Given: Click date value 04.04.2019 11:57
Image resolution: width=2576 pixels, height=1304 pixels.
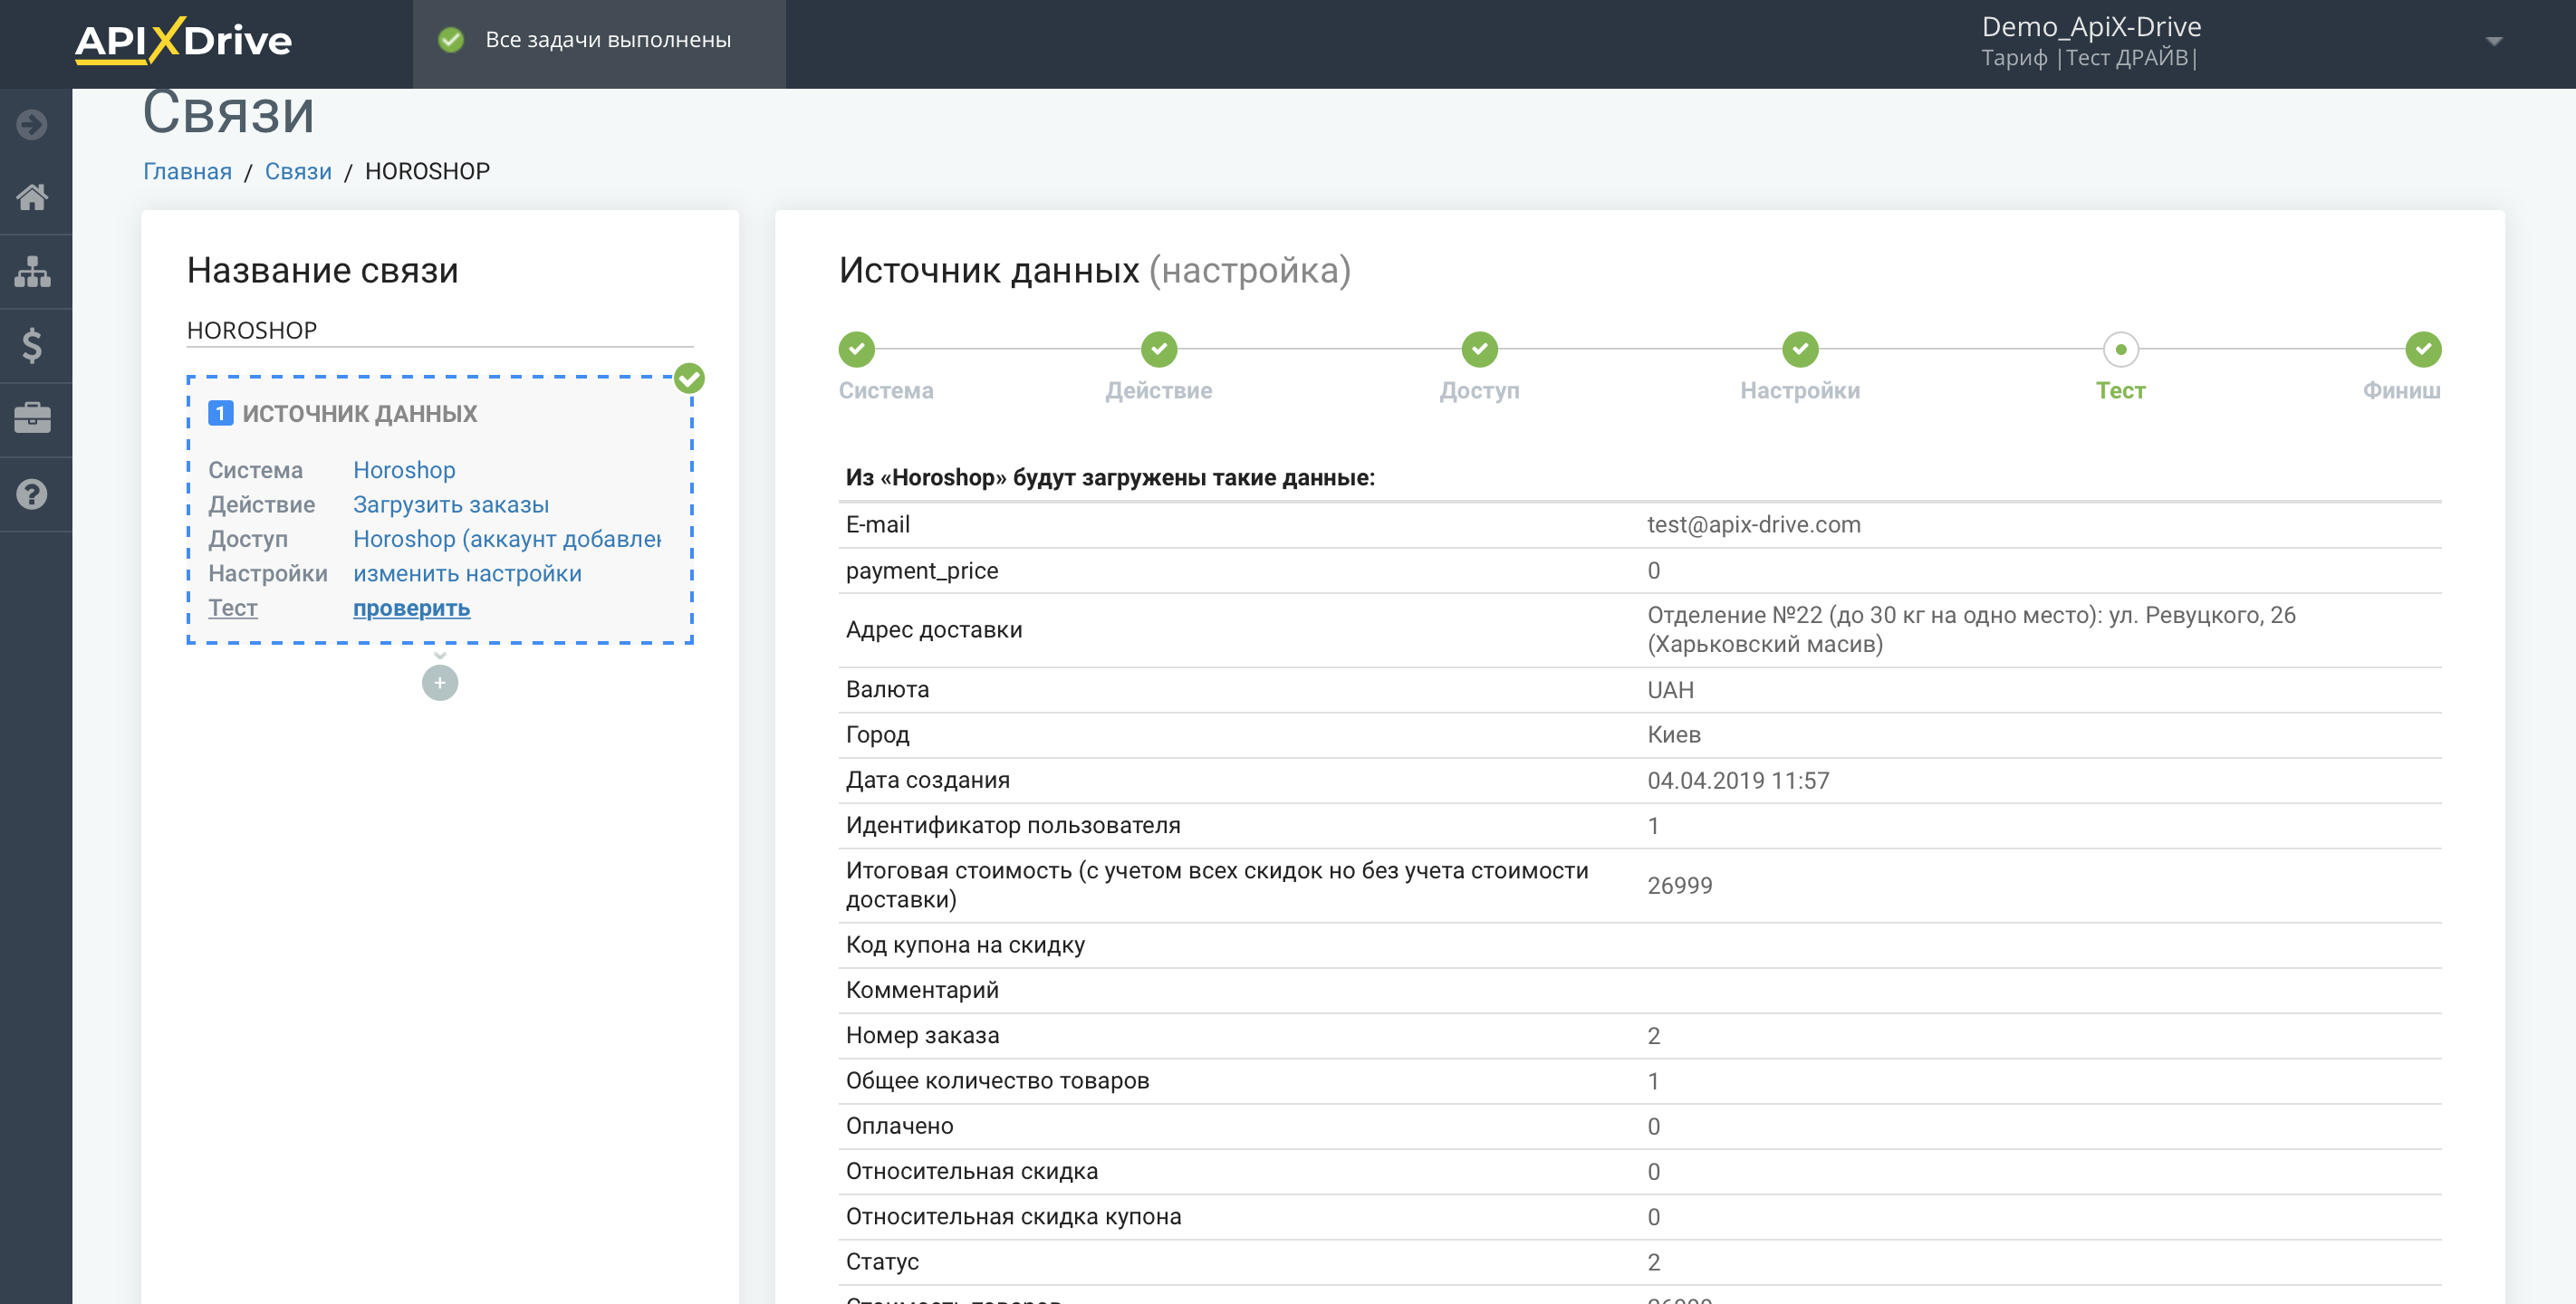Looking at the screenshot, I should click(1738, 780).
